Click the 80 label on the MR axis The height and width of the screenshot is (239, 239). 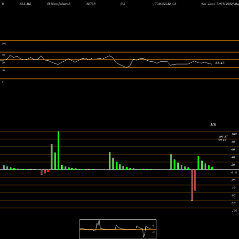point(233,142)
